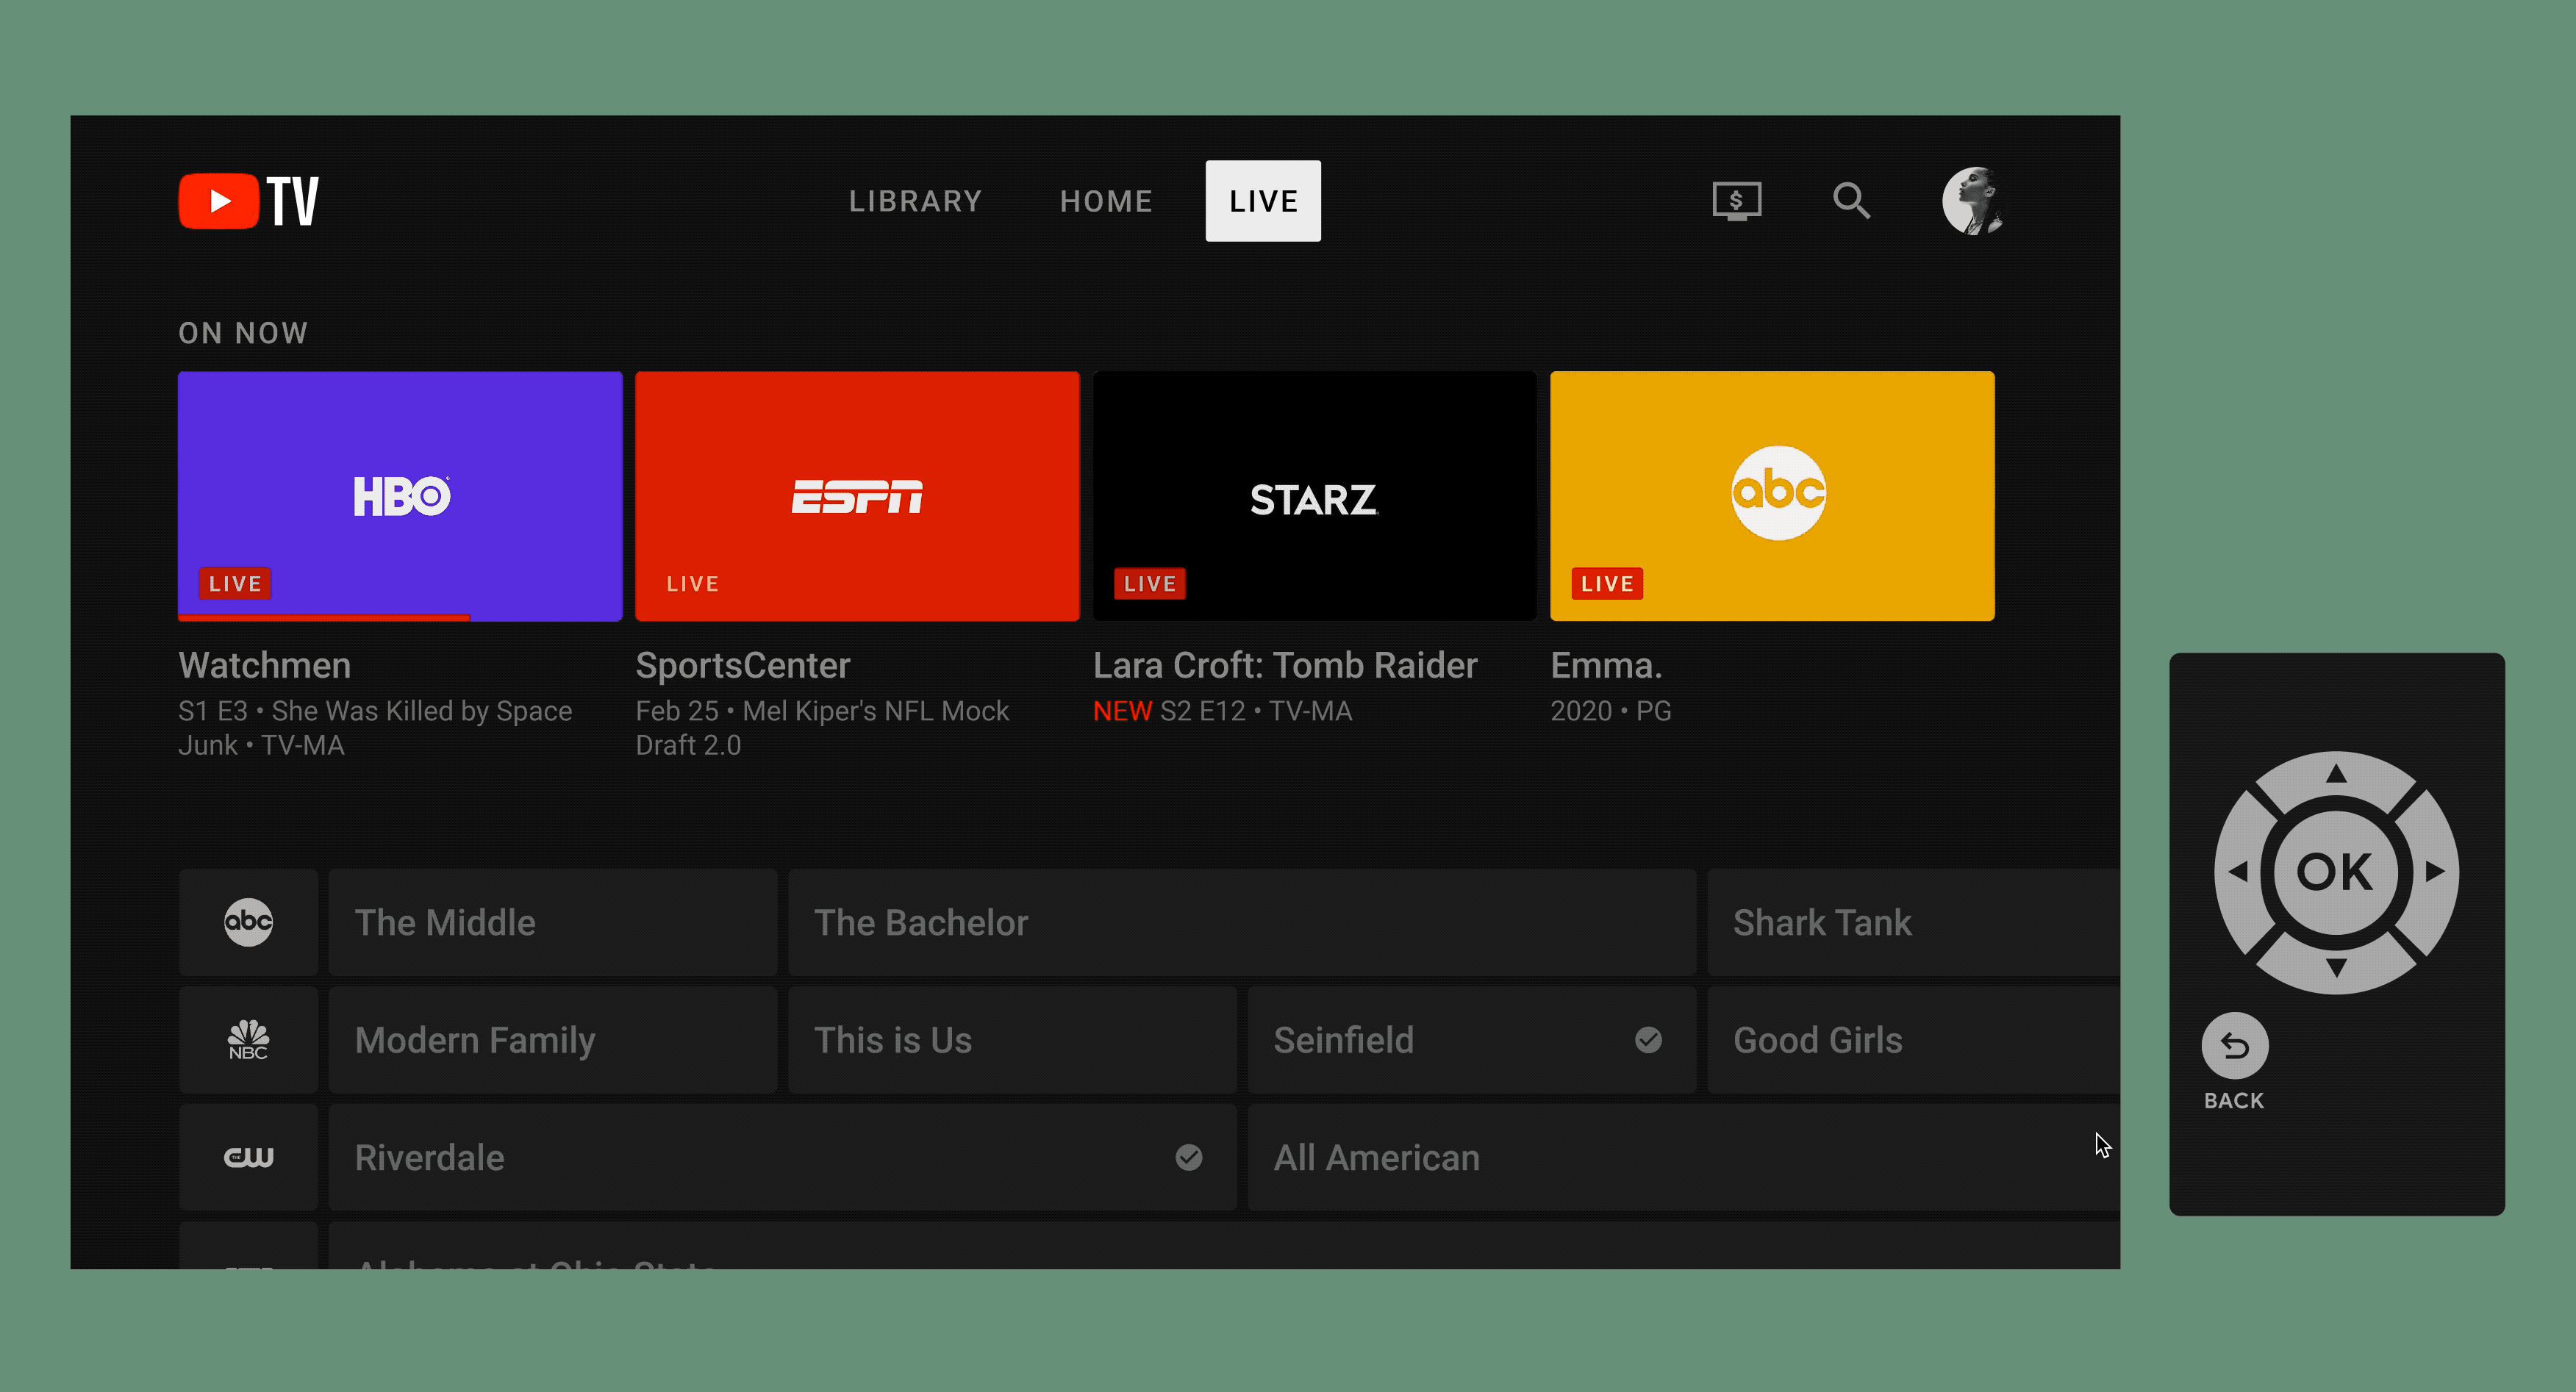Click the Watchmen title text
2576x1392 pixels.
pos(264,665)
